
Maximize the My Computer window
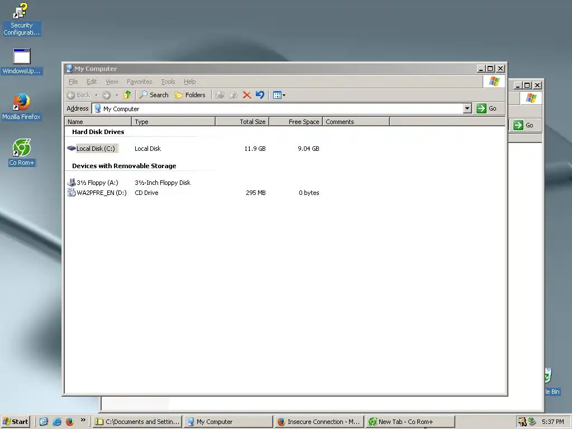pyautogui.click(x=490, y=69)
